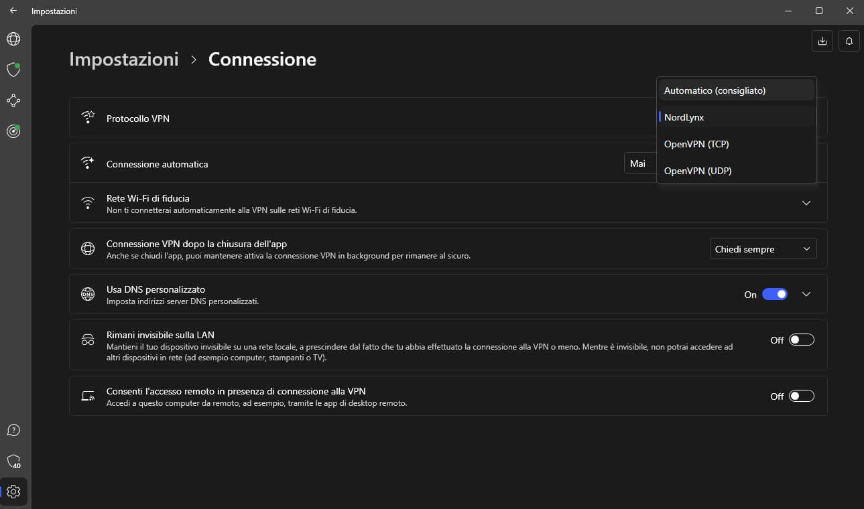Click the Usa DNS personalizzato heading

click(x=156, y=289)
